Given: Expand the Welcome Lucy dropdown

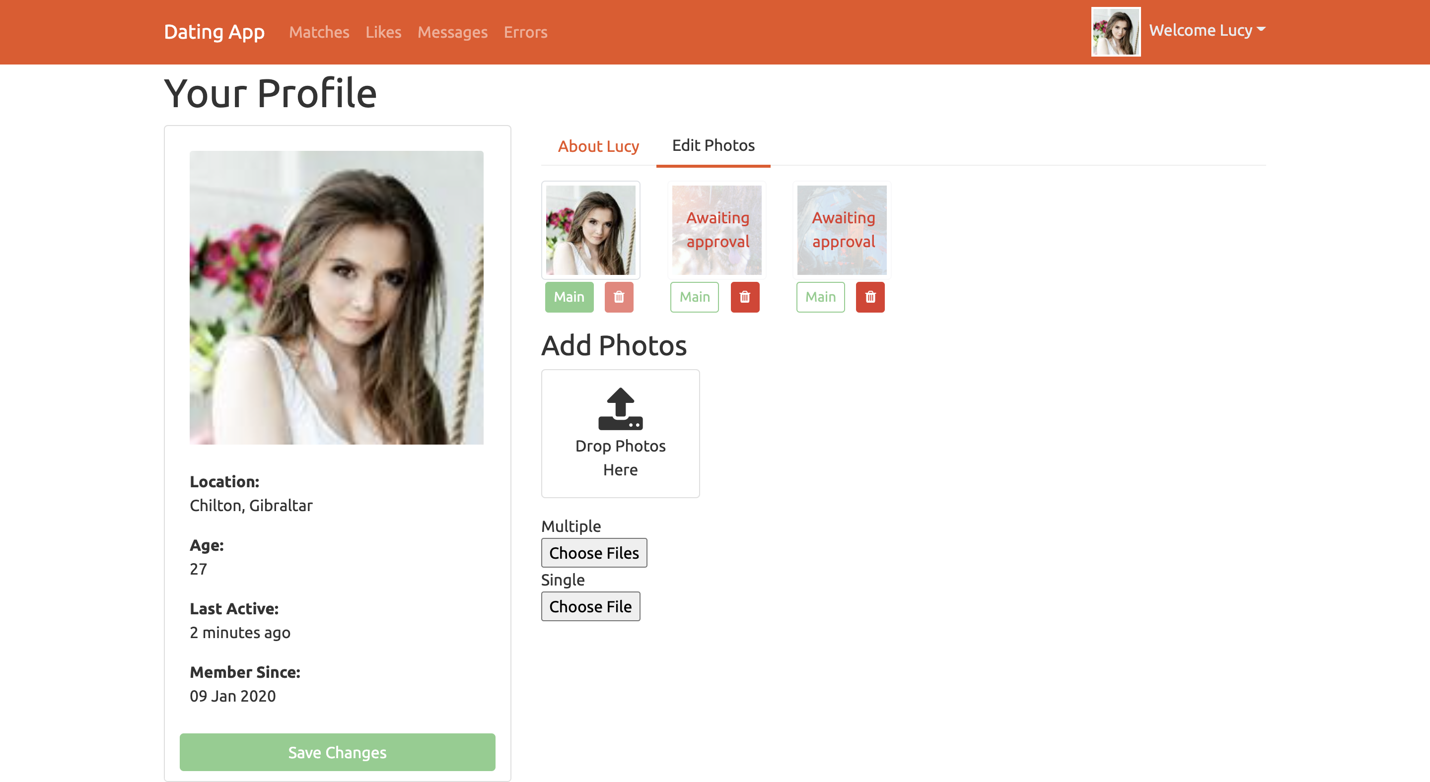Looking at the screenshot, I should [1207, 30].
